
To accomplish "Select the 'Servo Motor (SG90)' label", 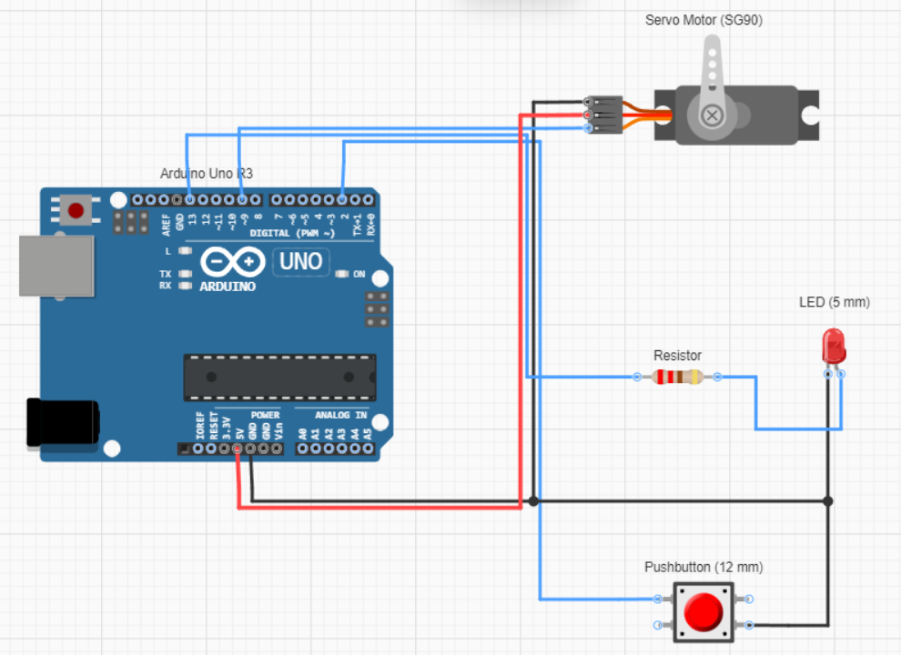I will [704, 20].
